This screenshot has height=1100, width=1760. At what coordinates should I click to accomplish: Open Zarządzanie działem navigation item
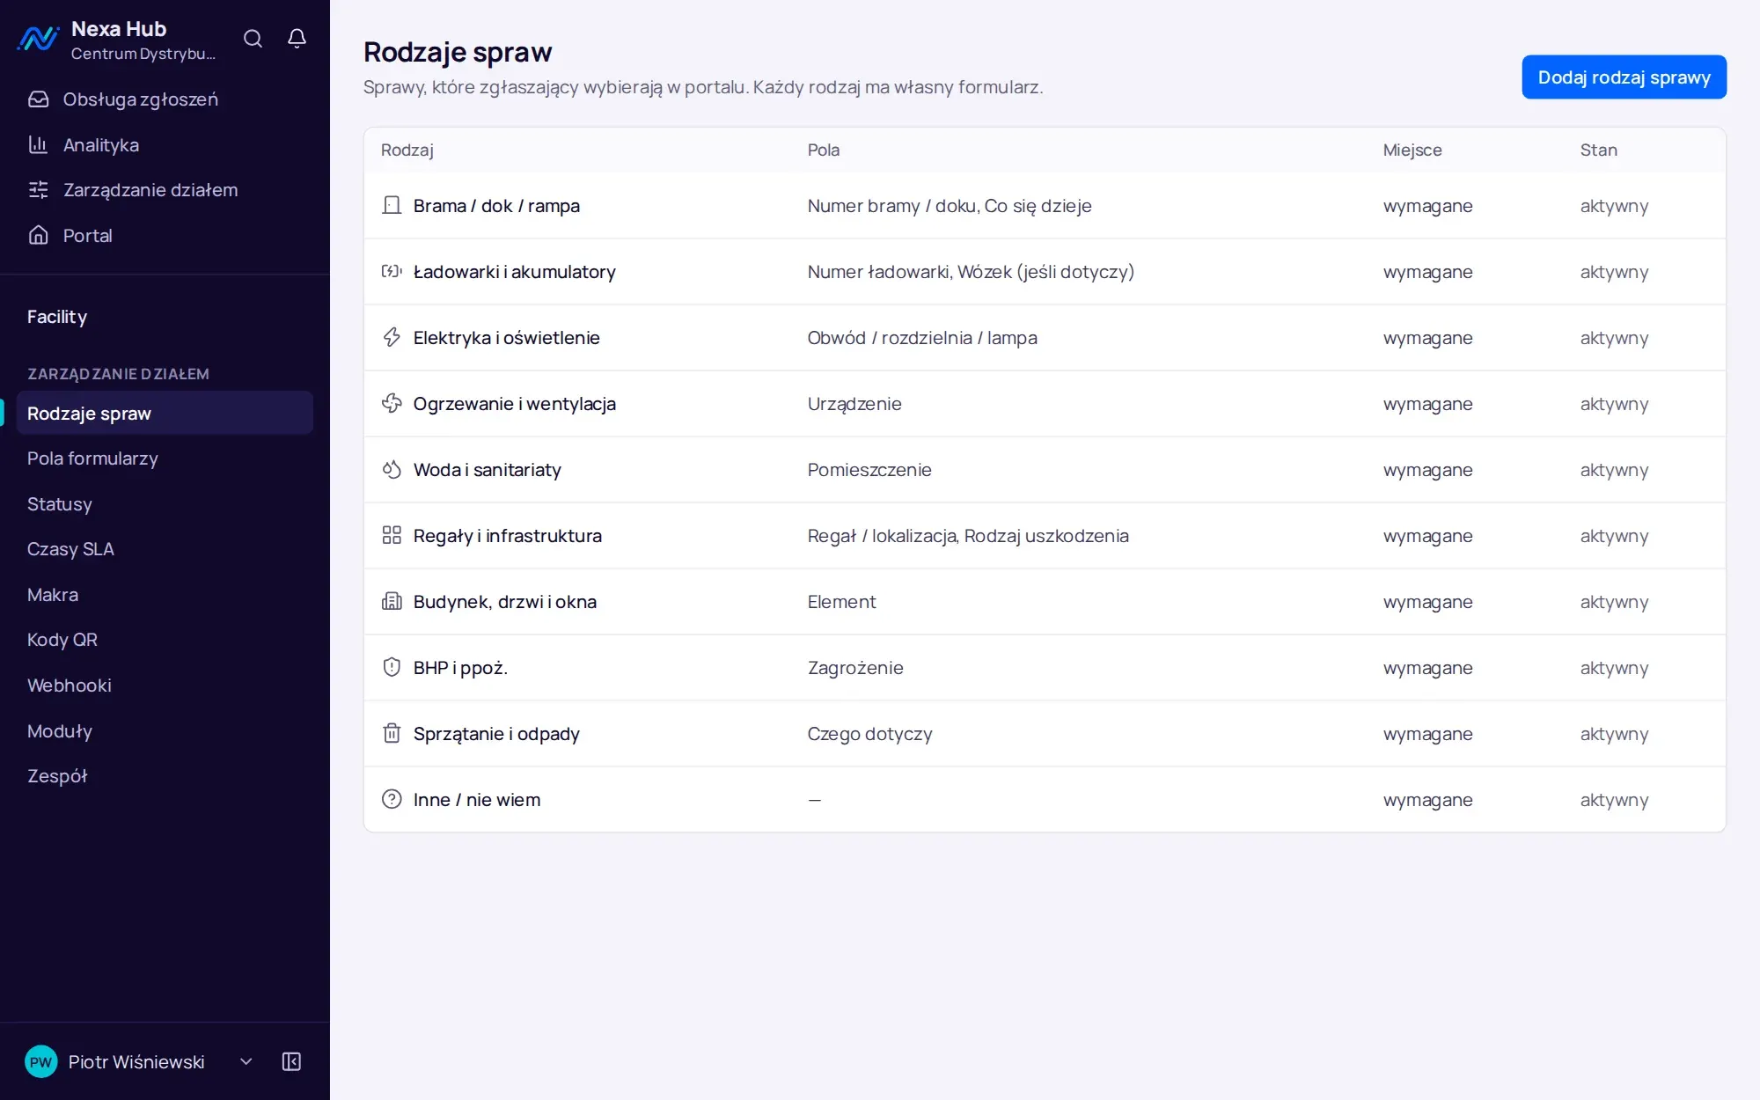point(165,190)
